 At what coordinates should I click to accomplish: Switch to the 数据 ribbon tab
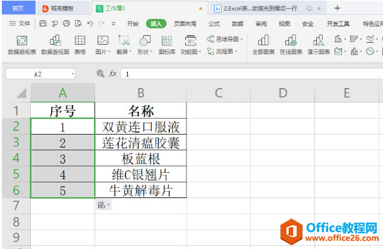click(x=237, y=24)
